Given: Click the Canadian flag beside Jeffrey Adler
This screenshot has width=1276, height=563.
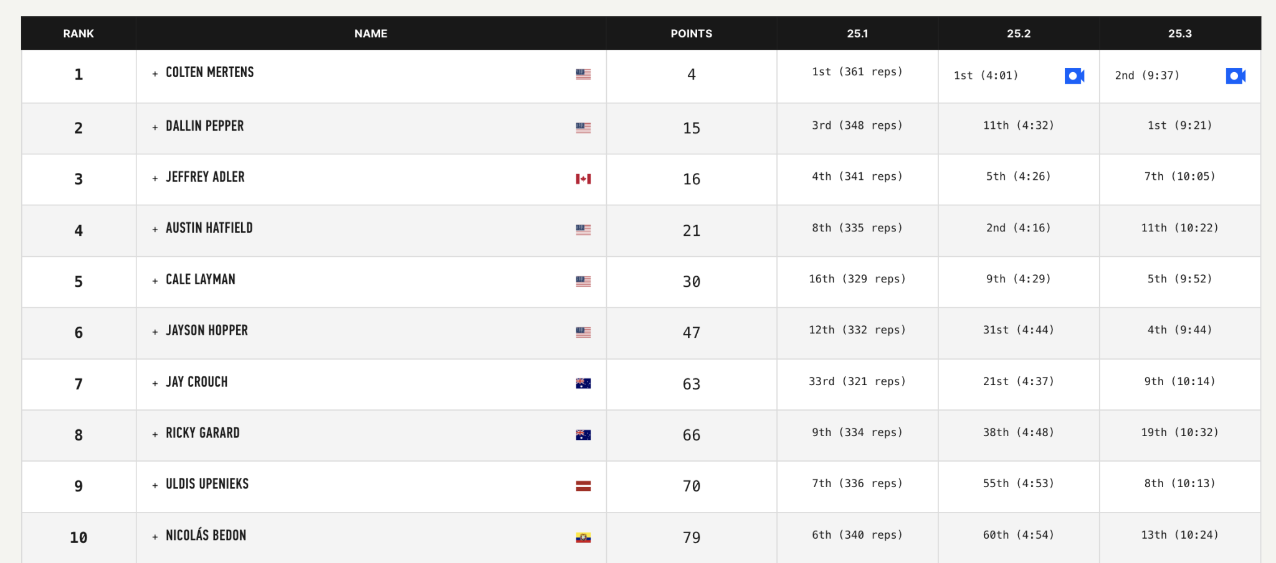Looking at the screenshot, I should coord(583,178).
